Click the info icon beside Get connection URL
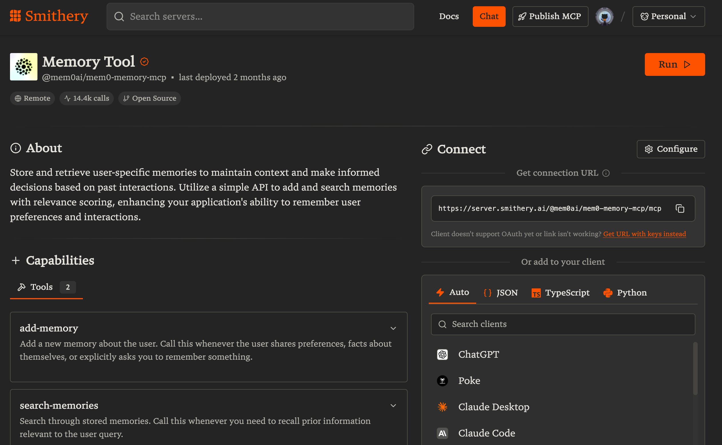 606,173
